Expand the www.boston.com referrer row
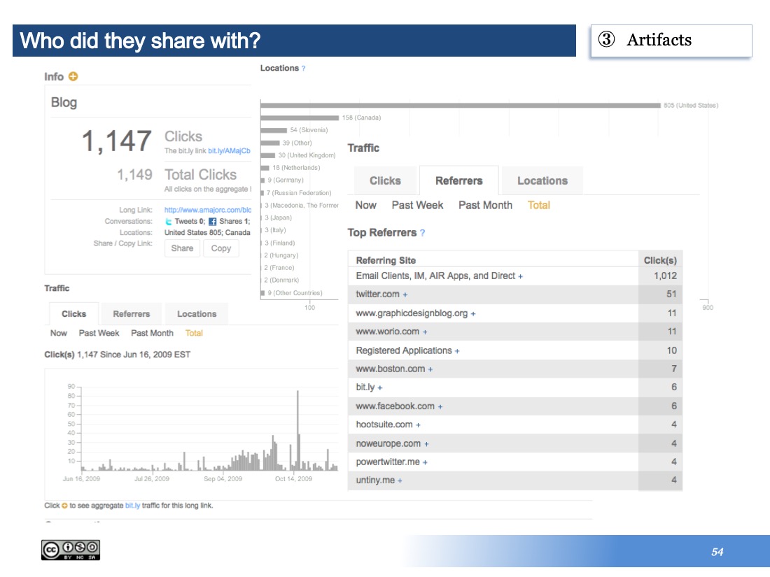The image size is (770, 577). pyautogui.click(x=430, y=369)
